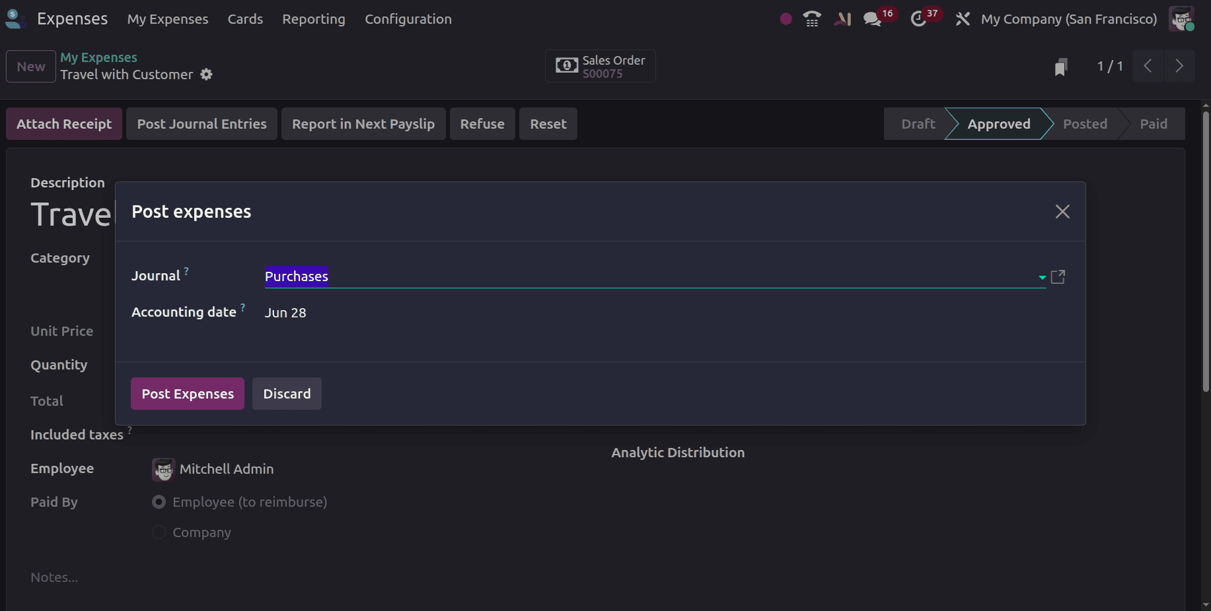Click the Post Expenses button
The height and width of the screenshot is (611, 1211).
(x=188, y=394)
